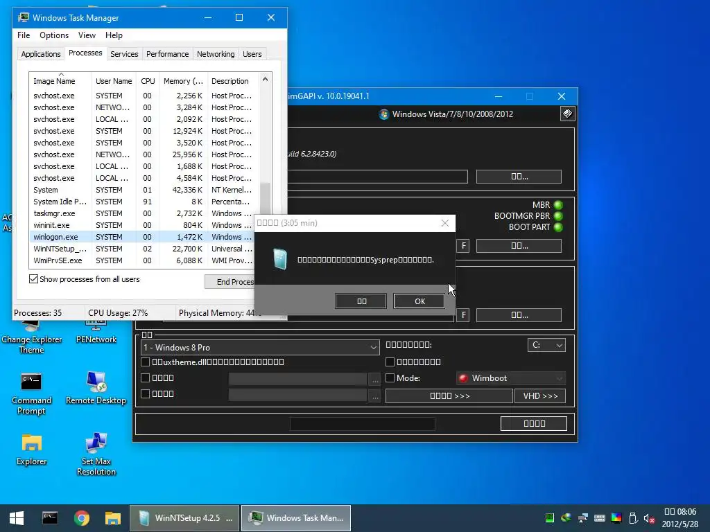The image size is (710, 532).
Task: Launch command prompt from the taskbar
Action: [x=50, y=518]
